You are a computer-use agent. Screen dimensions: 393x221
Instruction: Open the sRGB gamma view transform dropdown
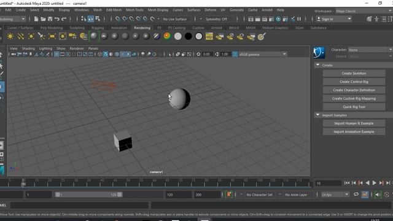262,55
